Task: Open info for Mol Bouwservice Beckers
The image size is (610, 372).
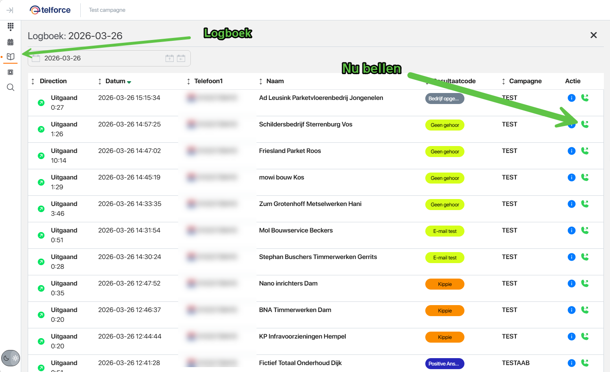Action: (571, 230)
